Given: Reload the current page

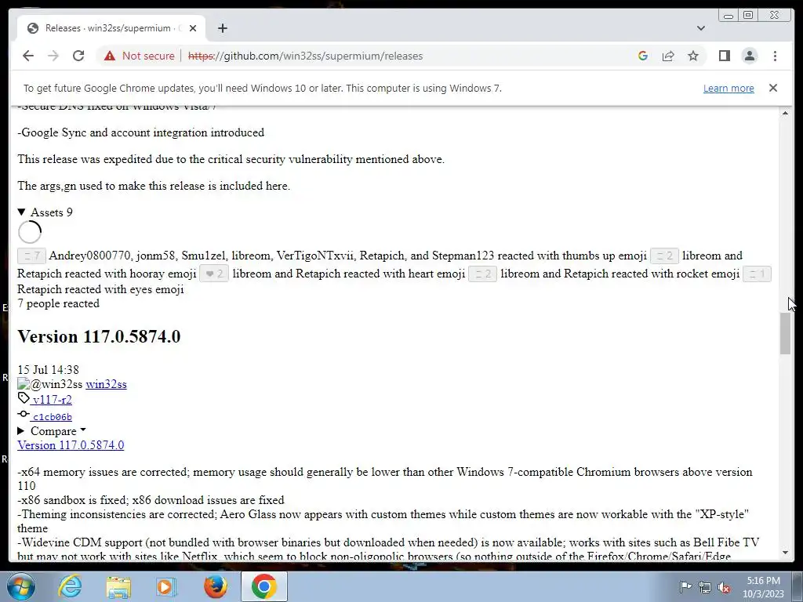Looking at the screenshot, I should point(78,56).
